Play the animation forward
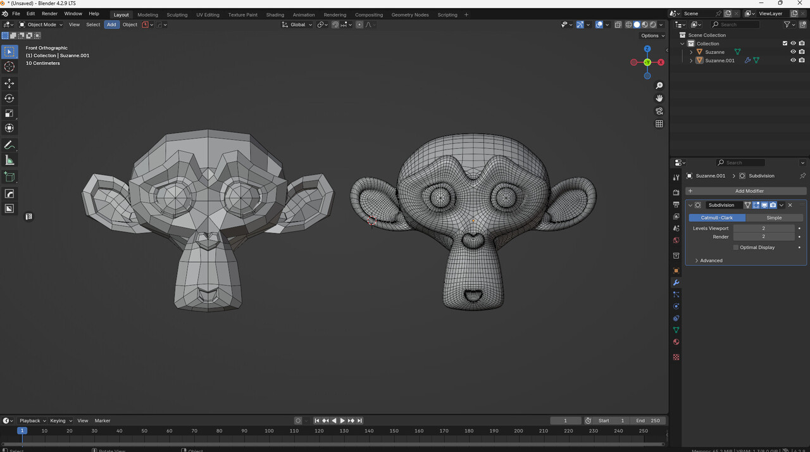 point(342,420)
